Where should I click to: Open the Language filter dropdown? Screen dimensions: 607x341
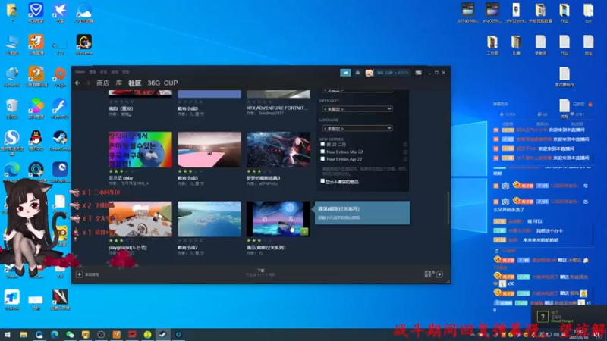(357, 128)
